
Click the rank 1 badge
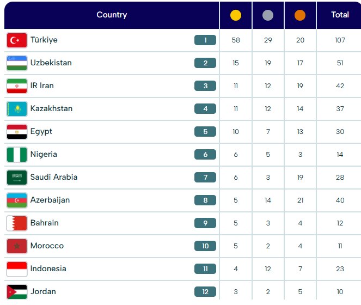205,40
